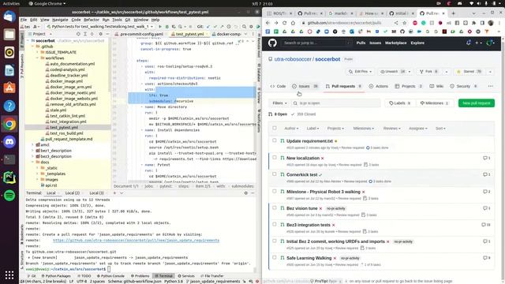
Task: Open PyCharm from the dock
Action: (x=9, y=177)
